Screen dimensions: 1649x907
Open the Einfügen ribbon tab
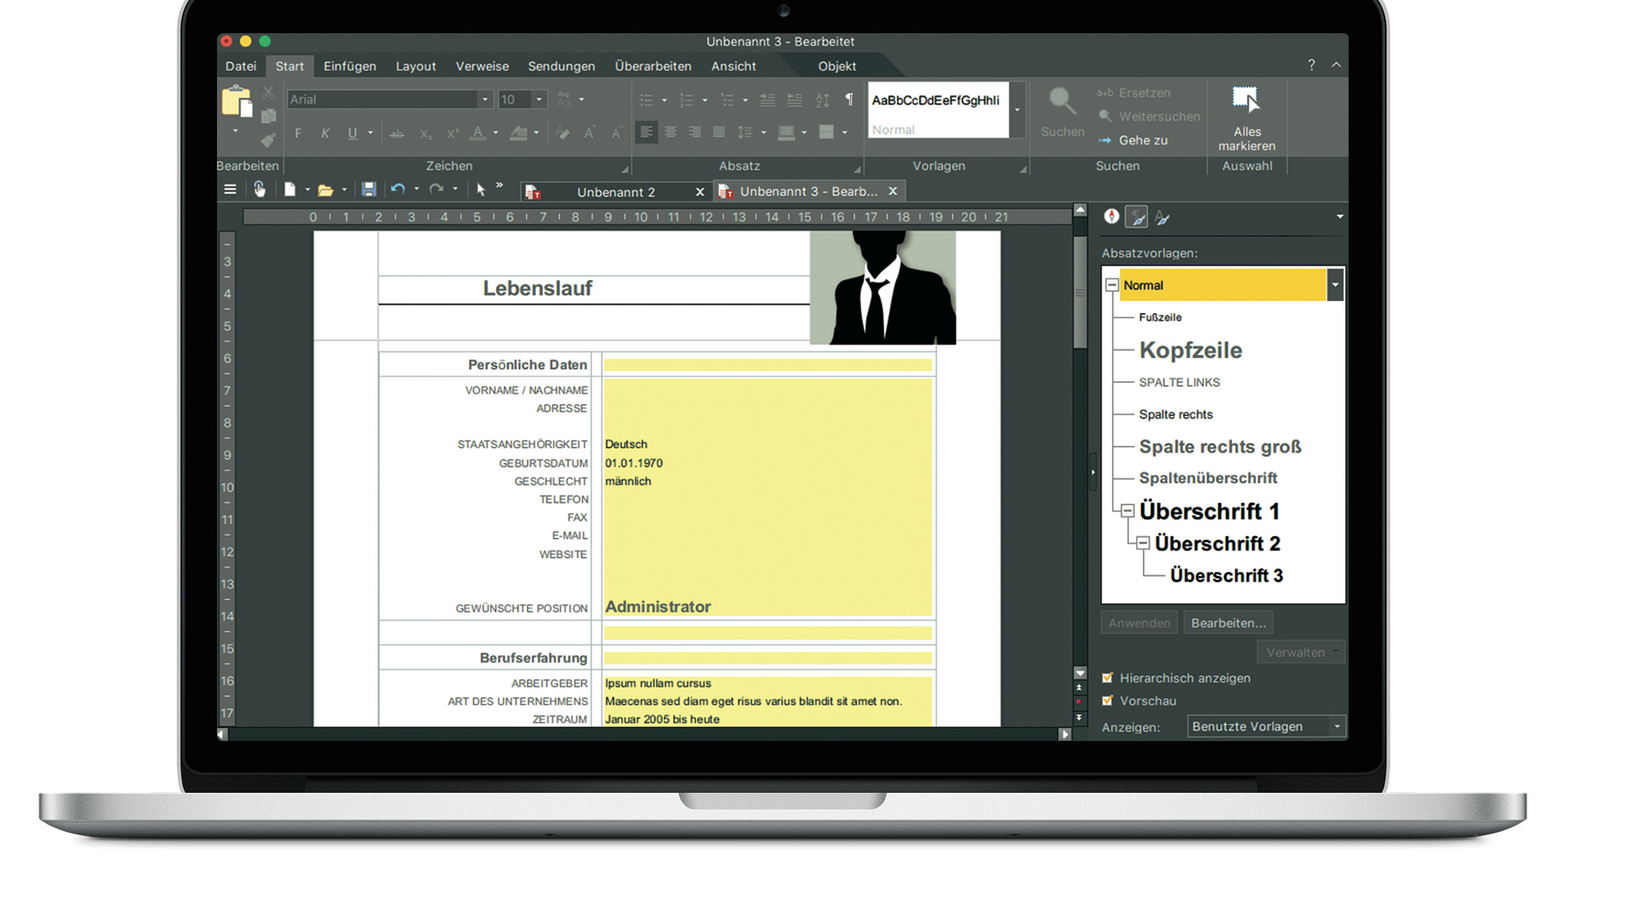[349, 66]
